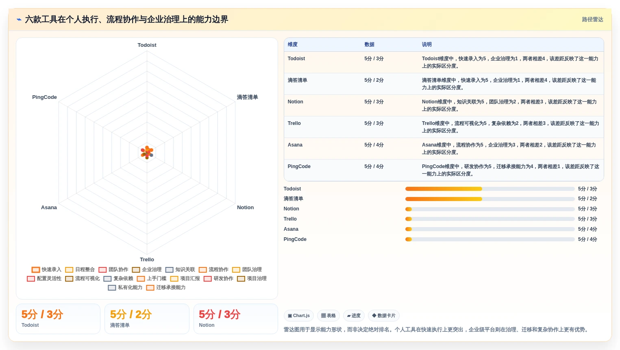Click the 5分 / 4分 value in Asana table row
The height and width of the screenshot is (350, 620).
374,145
